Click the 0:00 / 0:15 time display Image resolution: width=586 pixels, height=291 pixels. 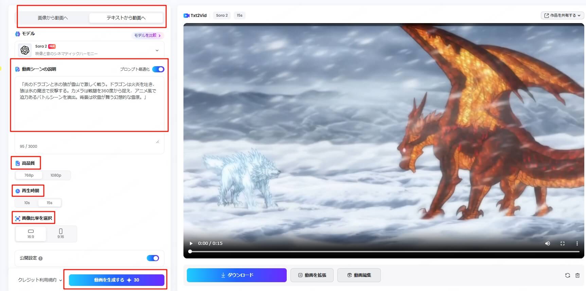coord(210,243)
